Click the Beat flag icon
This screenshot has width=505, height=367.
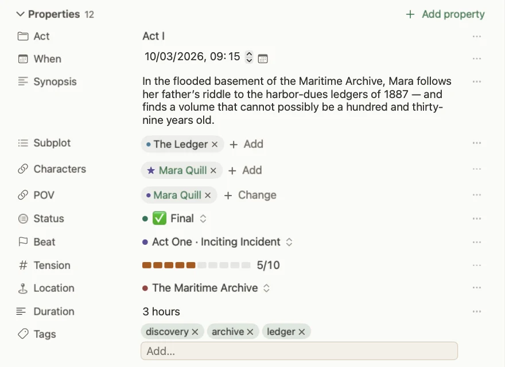click(23, 242)
